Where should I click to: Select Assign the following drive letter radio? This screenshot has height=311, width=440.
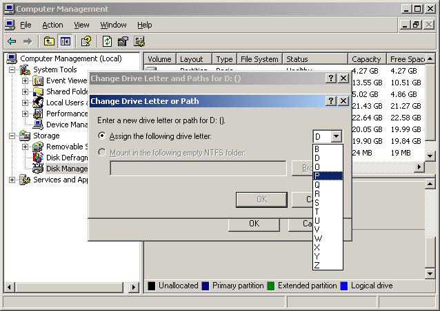(102, 136)
